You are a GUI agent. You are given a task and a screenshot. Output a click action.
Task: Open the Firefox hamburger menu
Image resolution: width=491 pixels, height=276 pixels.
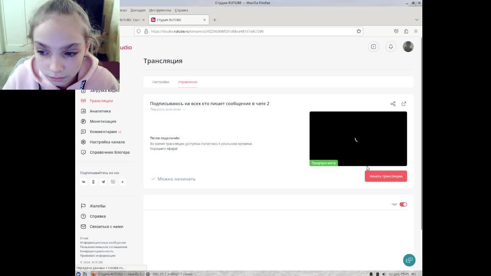coord(415,31)
